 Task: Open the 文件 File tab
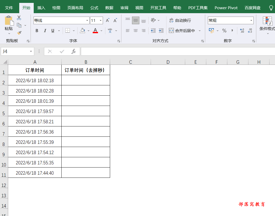pyautogui.click(x=9, y=8)
